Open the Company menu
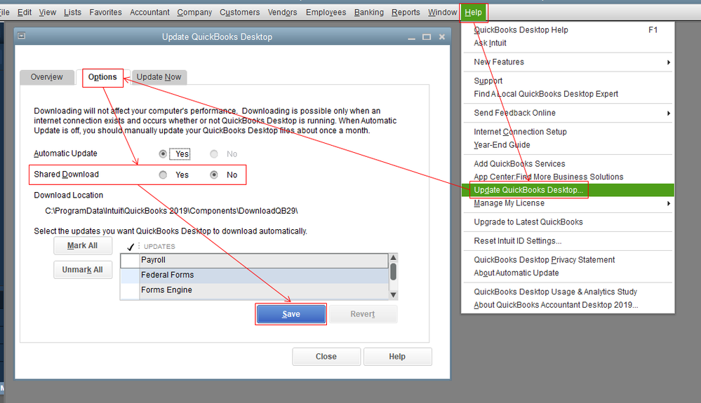701x403 pixels. tap(194, 12)
